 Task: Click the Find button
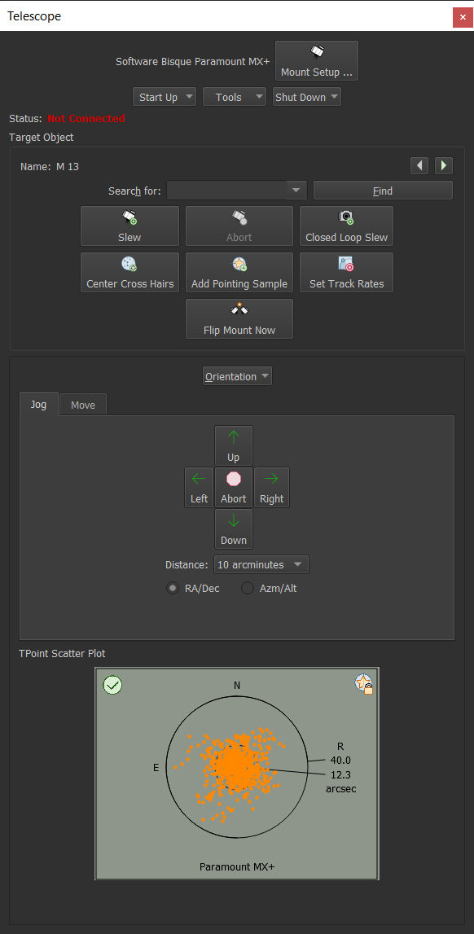click(383, 191)
